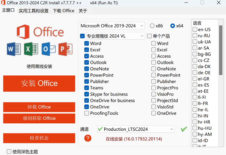The width and height of the screenshot is (226, 155).
Task: Uncheck Publisher in the suite list
Action: point(87,81)
